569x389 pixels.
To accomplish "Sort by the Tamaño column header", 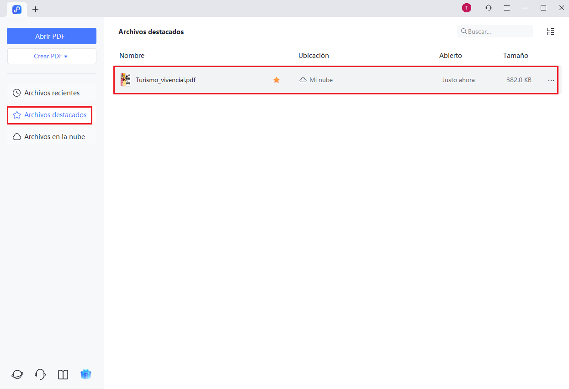I will click(516, 56).
